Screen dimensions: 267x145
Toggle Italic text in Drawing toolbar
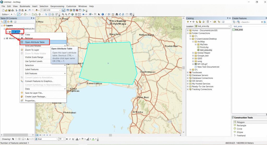click(70, 139)
